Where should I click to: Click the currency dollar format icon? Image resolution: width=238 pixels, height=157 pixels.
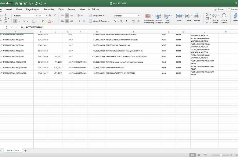click(x=115, y=21)
